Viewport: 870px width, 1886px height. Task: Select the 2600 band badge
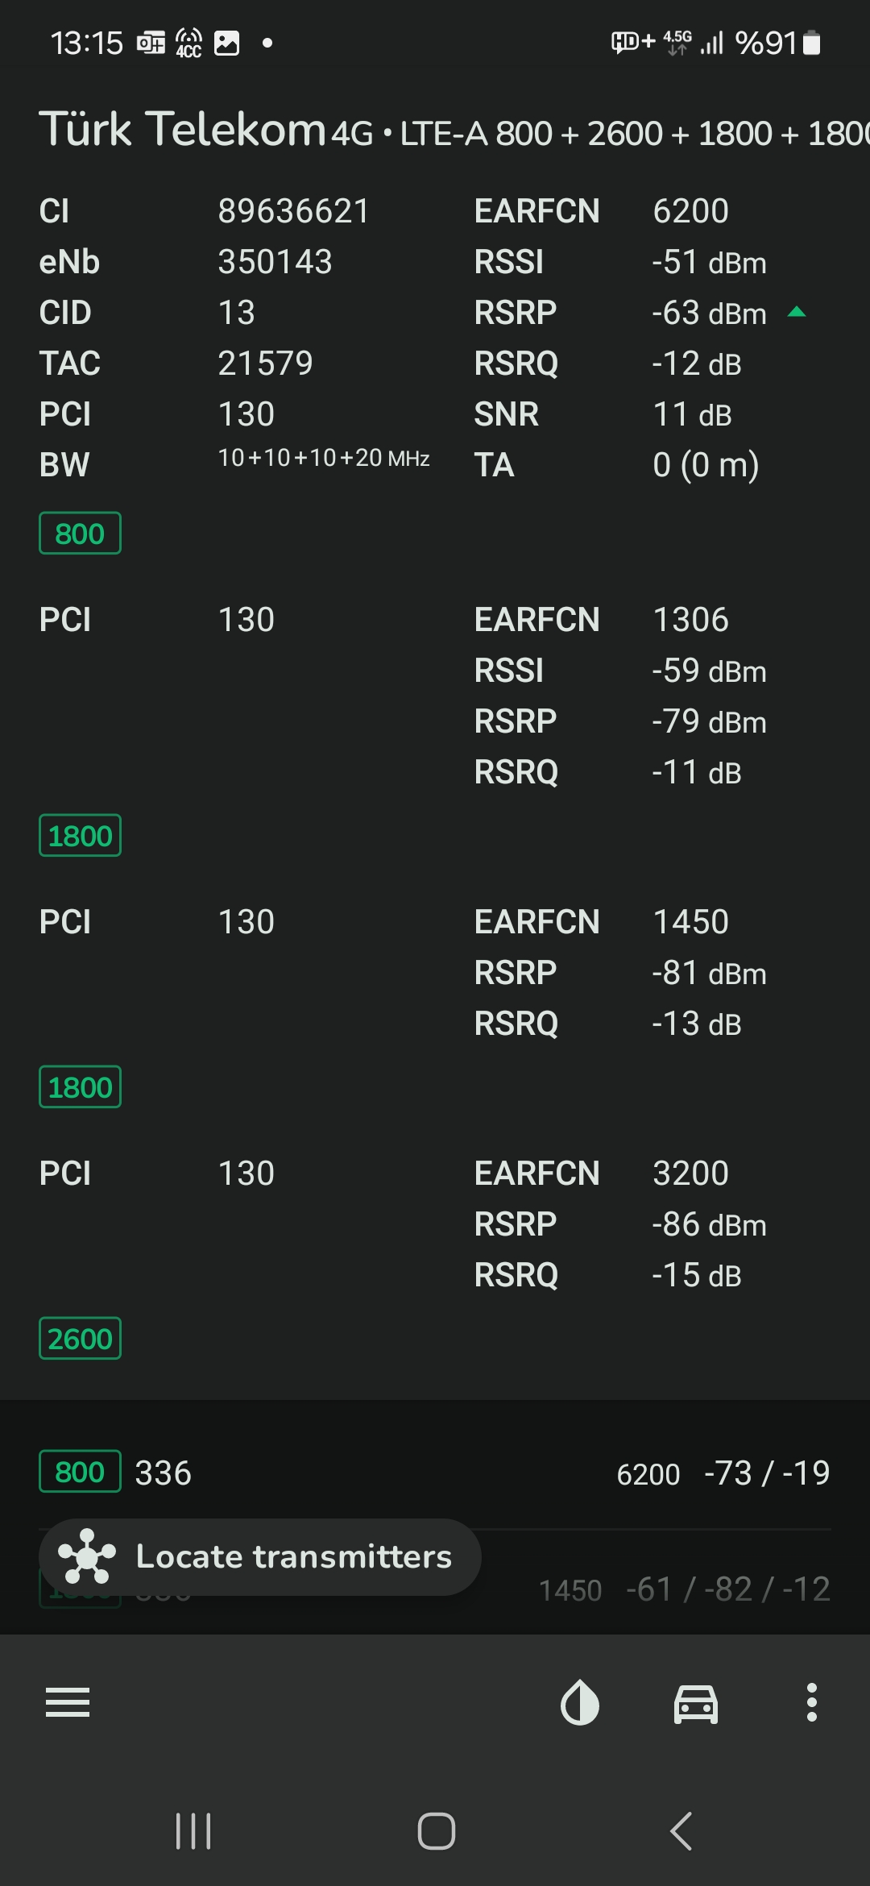tap(80, 1339)
